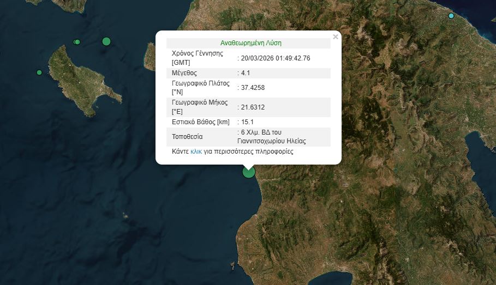
Task: Click the cyan earthquake marker on the northern coast
Action: [451, 16]
